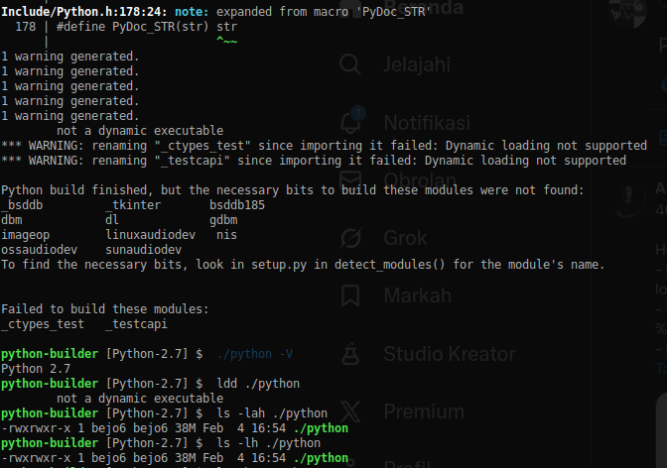The width and height of the screenshot is (667, 468).
Task: Open the Grok menu label
Action: pyautogui.click(x=405, y=238)
